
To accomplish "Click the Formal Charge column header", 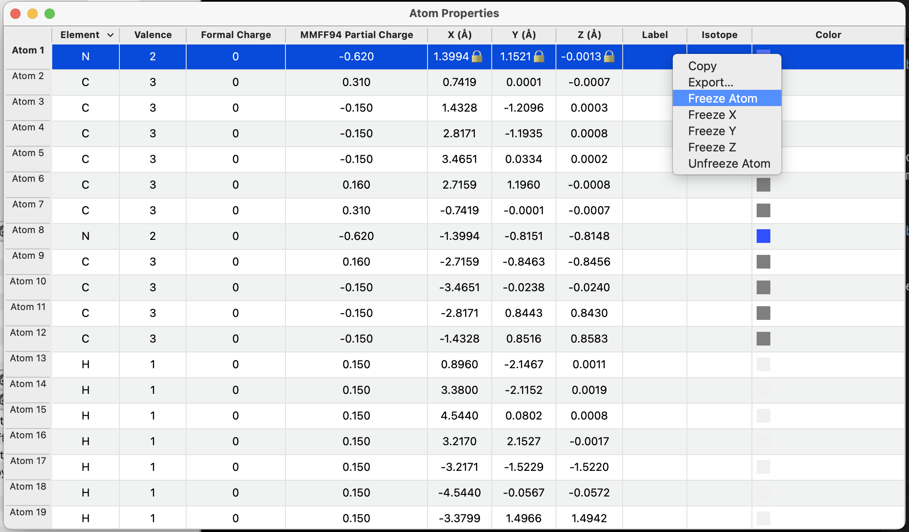I will click(235, 35).
